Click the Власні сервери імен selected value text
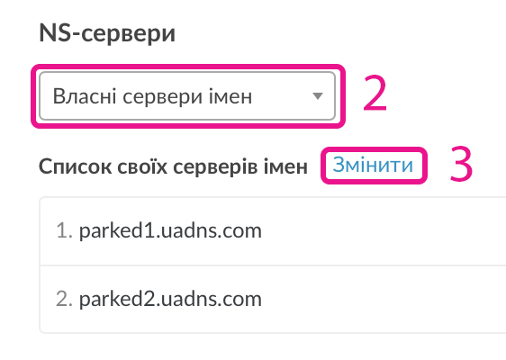Viewport: 506px width, 360px height. [152, 96]
